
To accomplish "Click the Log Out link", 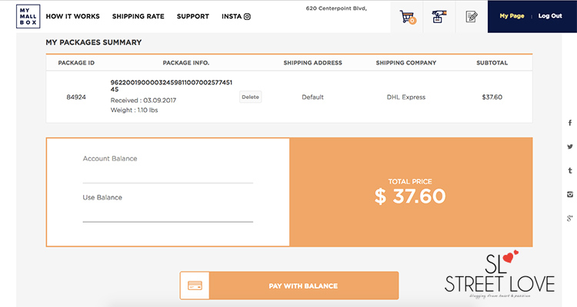I will click(550, 16).
